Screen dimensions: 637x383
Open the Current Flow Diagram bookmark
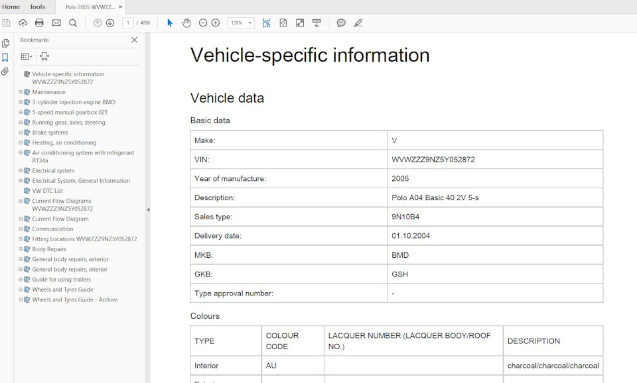point(60,219)
